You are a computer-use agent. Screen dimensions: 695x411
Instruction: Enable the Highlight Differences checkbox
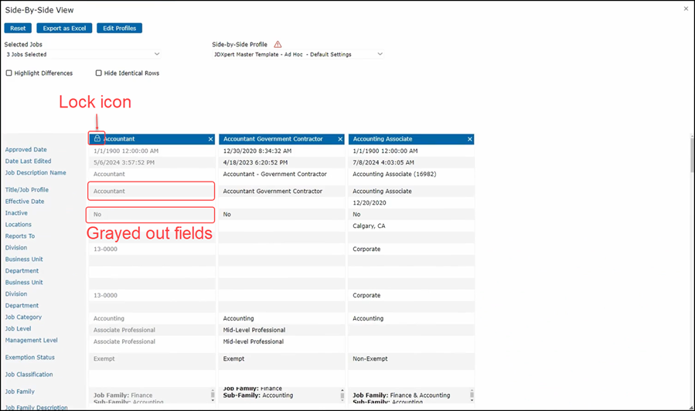tap(9, 73)
